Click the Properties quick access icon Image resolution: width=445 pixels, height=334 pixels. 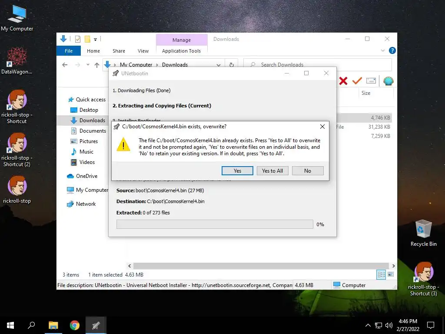pos(77,39)
